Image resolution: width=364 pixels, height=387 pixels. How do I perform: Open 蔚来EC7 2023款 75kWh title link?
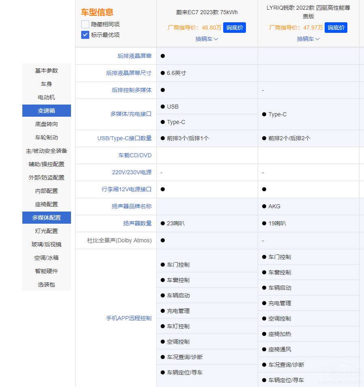click(x=207, y=12)
